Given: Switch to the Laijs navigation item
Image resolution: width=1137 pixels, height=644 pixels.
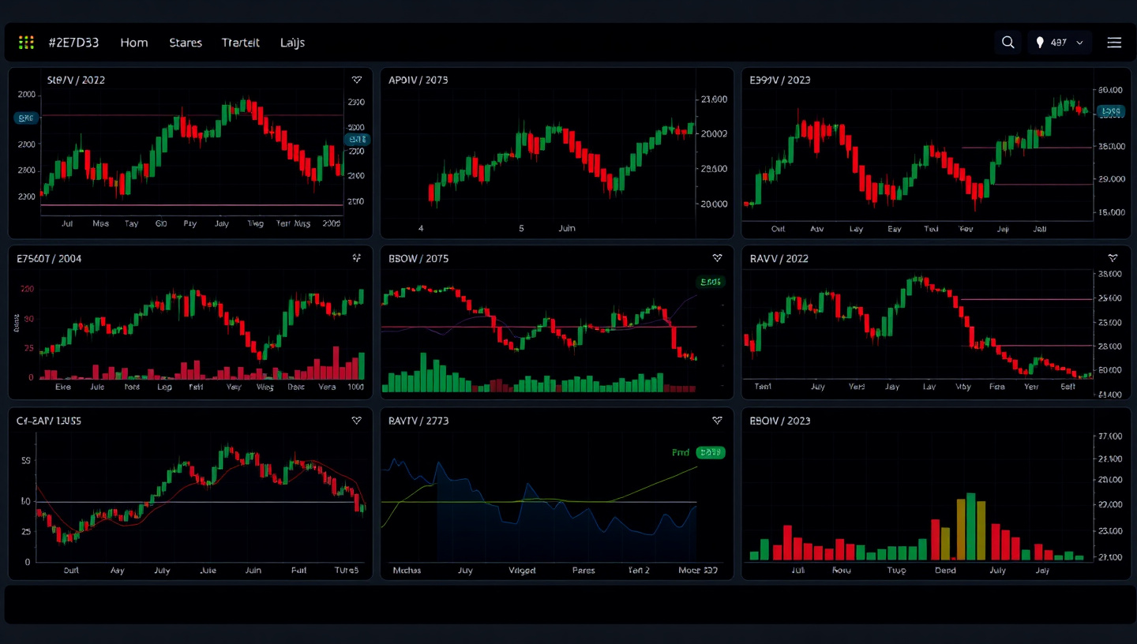Looking at the screenshot, I should click(x=292, y=43).
